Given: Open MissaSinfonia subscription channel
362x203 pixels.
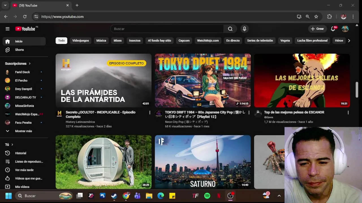Looking at the screenshot, I should (24, 106).
